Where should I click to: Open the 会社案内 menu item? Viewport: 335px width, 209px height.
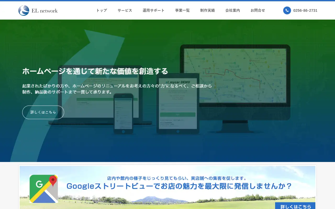(x=233, y=10)
